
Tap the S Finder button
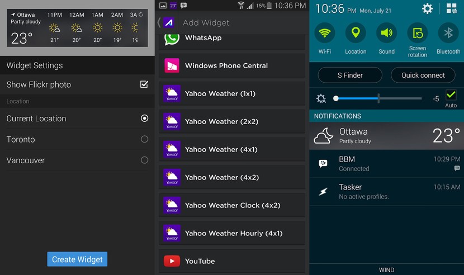350,75
